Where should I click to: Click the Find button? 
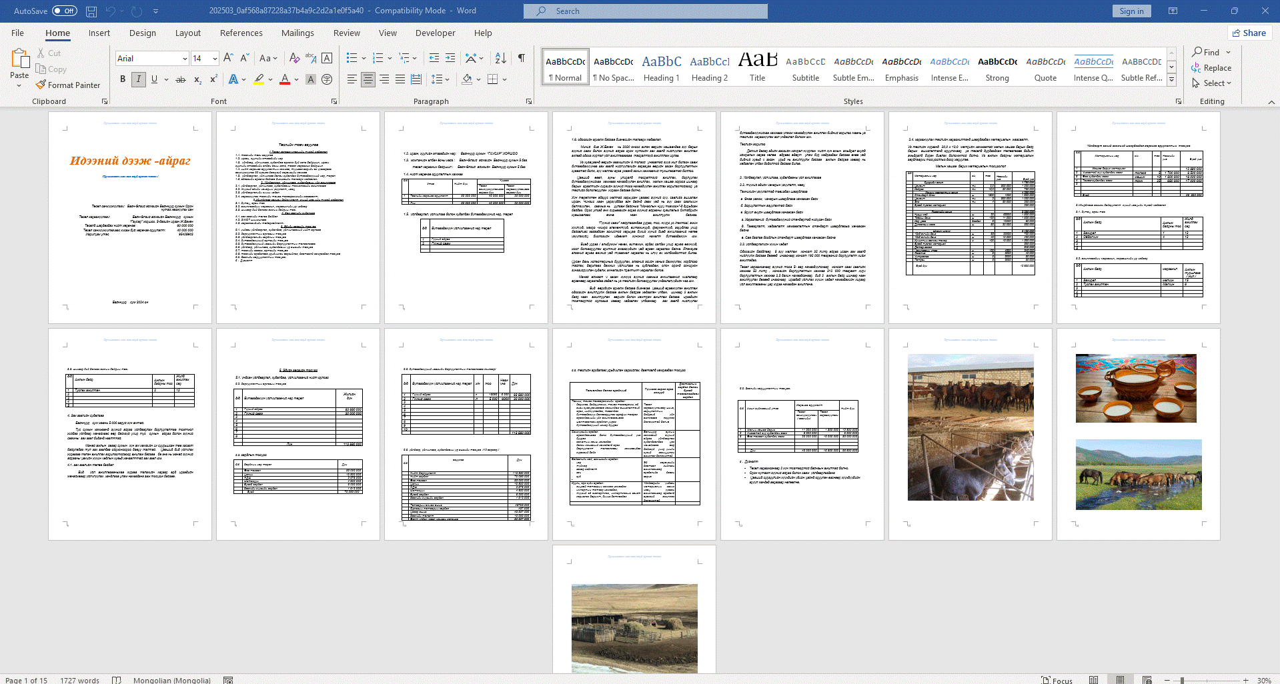[x=1207, y=52]
